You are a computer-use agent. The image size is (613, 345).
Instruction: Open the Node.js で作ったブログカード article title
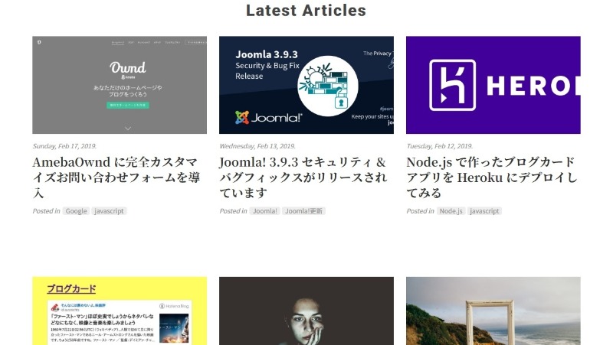492,177
